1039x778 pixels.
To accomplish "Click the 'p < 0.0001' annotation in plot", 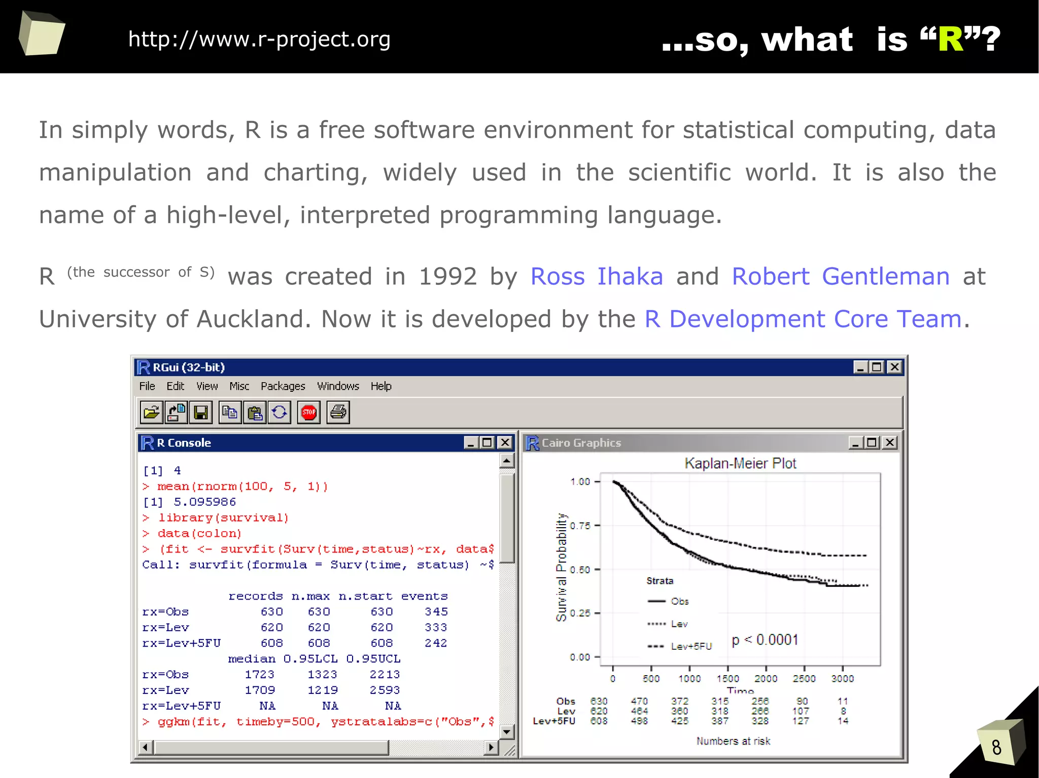I will pyautogui.click(x=765, y=640).
